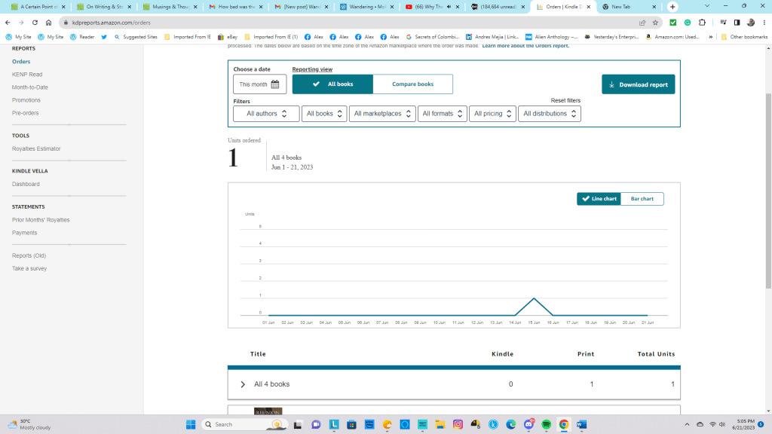Open the All marketplaces filter dropdown
772x434 pixels.
384,114
